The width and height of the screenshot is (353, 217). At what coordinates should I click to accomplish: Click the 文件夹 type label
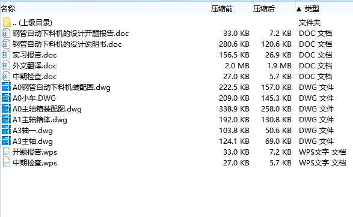point(310,23)
